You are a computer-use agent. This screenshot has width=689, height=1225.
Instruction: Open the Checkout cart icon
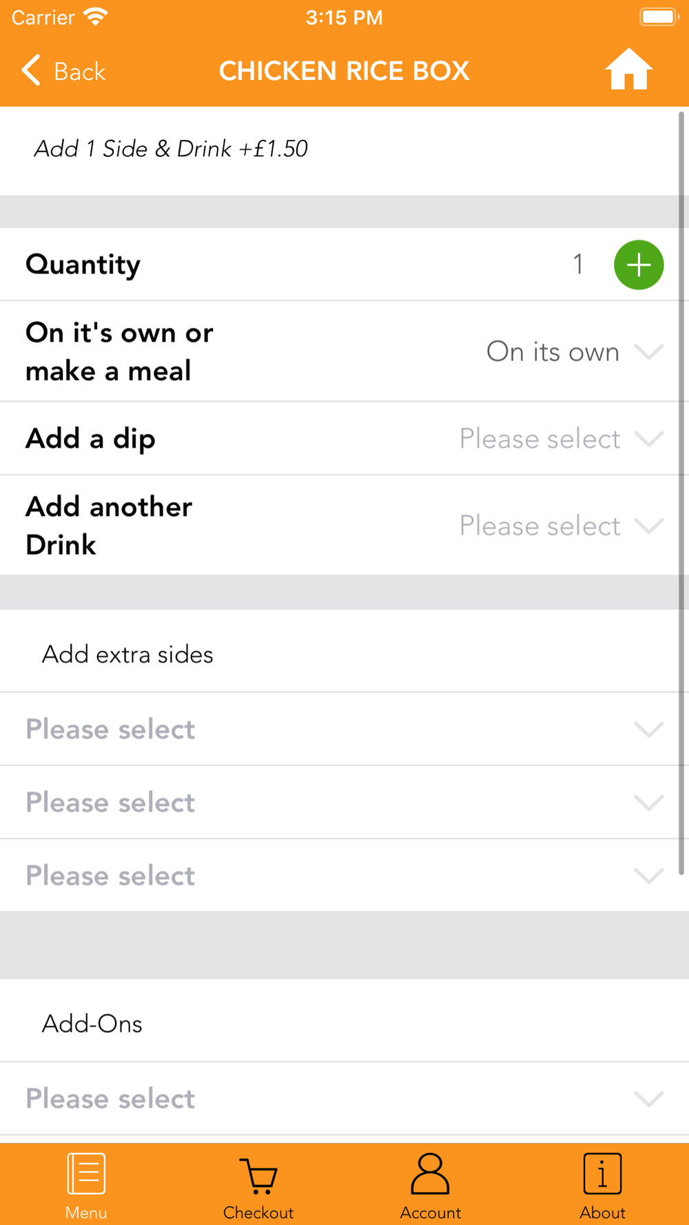[x=258, y=1175]
